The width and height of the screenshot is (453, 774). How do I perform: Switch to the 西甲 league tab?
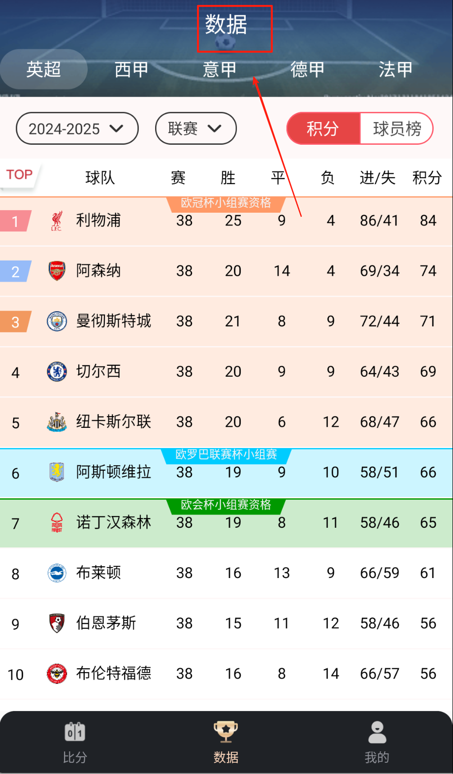click(131, 69)
